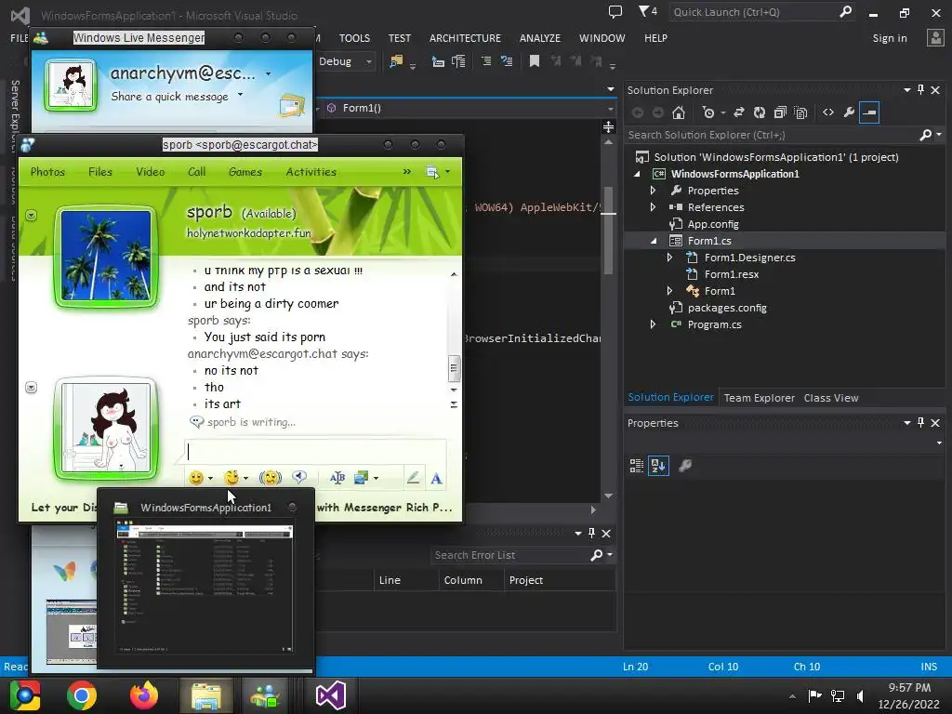The image size is (952, 714).
Task: Switch to the Team Explorer tab
Action: click(x=759, y=398)
